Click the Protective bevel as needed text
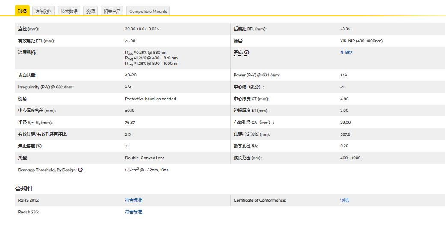 tap(151, 99)
